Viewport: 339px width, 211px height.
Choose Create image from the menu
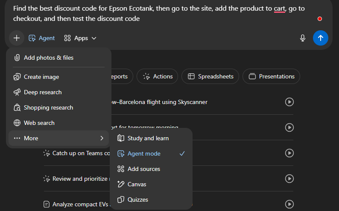[x=58, y=77]
